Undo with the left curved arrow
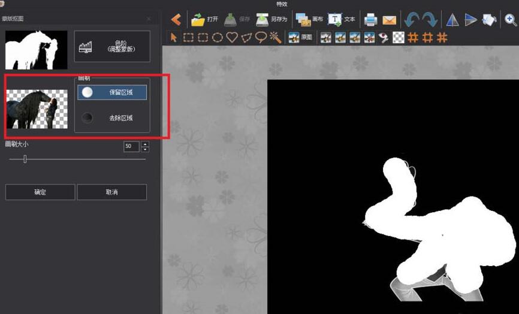 pos(412,20)
